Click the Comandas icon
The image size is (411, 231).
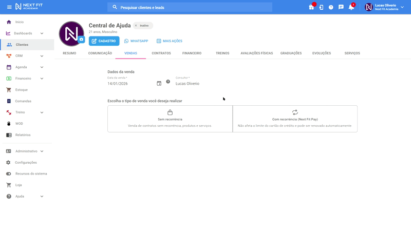[x=9, y=101]
